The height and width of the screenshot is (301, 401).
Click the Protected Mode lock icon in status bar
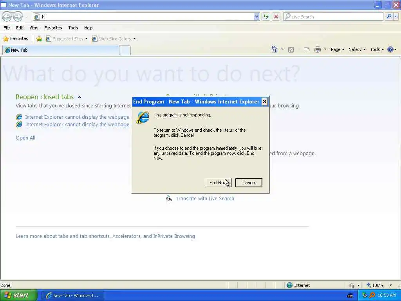[352, 285]
